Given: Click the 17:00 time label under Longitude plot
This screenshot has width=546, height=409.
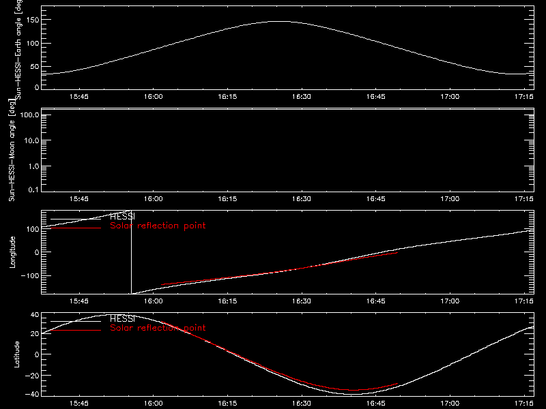Looking at the screenshot, I should pyautogui.click(x=450, y=301).
